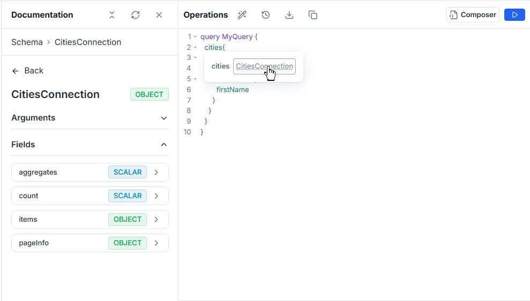The width and height of the screenshot is (530, 301).
Task: Collapse the Fields section
Action: [164, 145]
